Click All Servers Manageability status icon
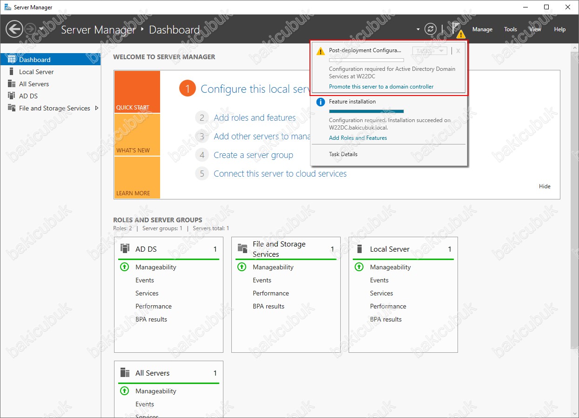The image size is (579, 418). coord(124,391)
